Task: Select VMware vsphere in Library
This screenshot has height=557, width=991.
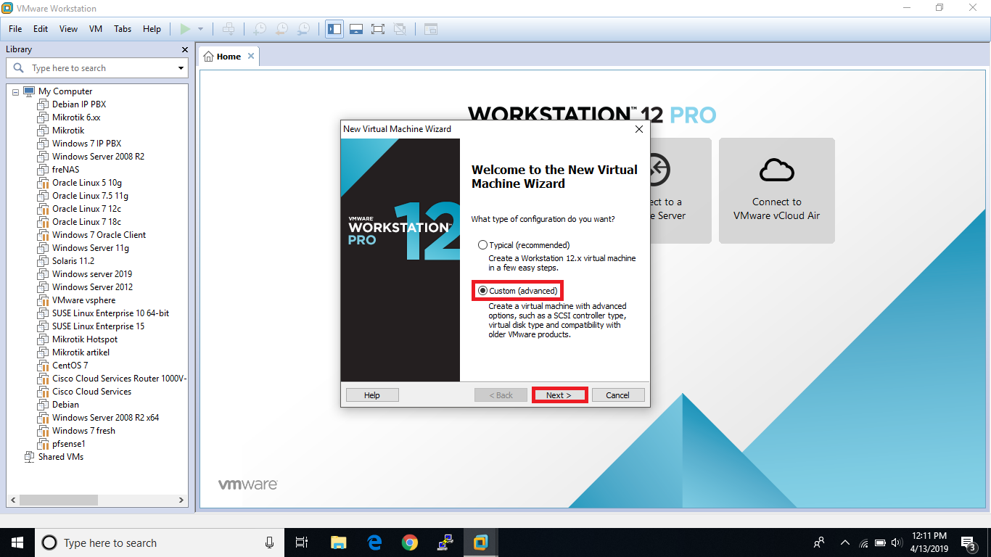Action: pos(83,300)
